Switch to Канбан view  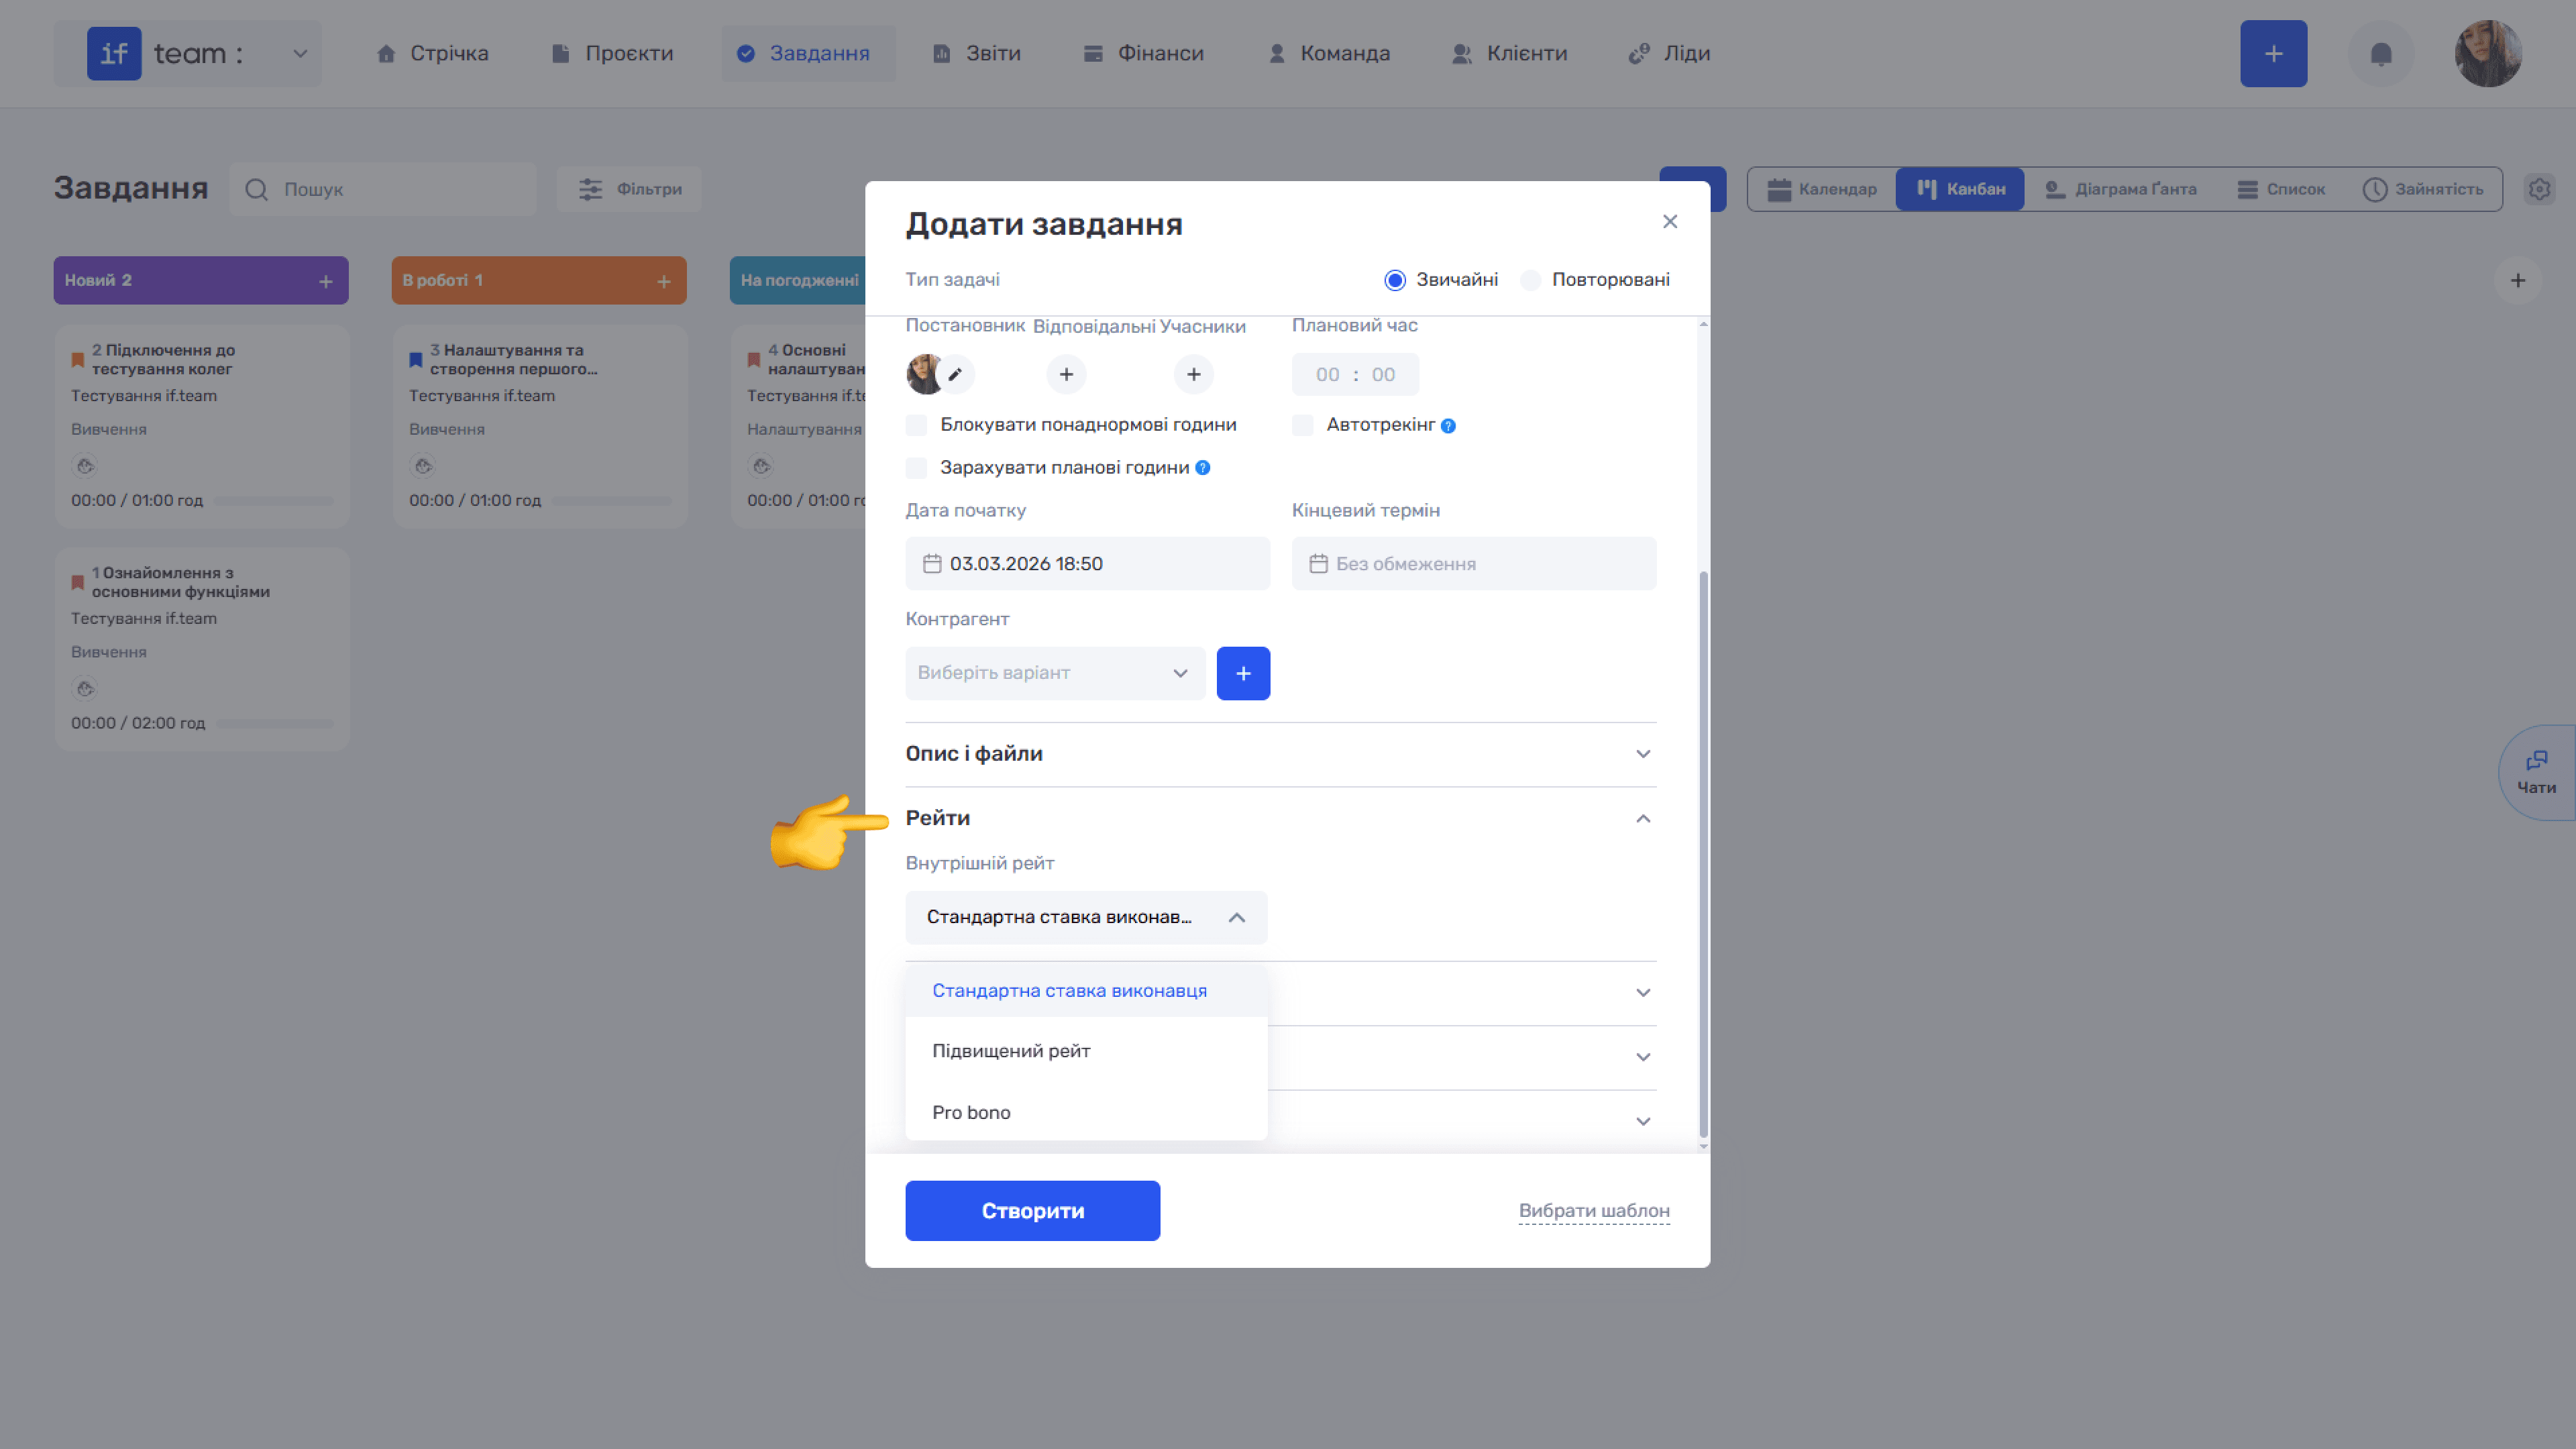[x=1960, y=190]
